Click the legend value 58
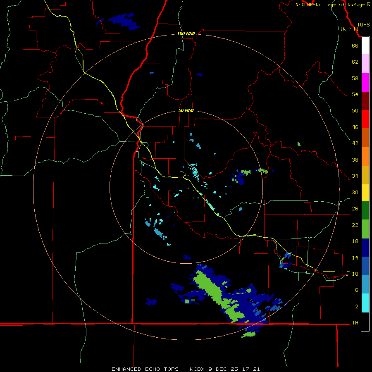 tap(355, 78)
